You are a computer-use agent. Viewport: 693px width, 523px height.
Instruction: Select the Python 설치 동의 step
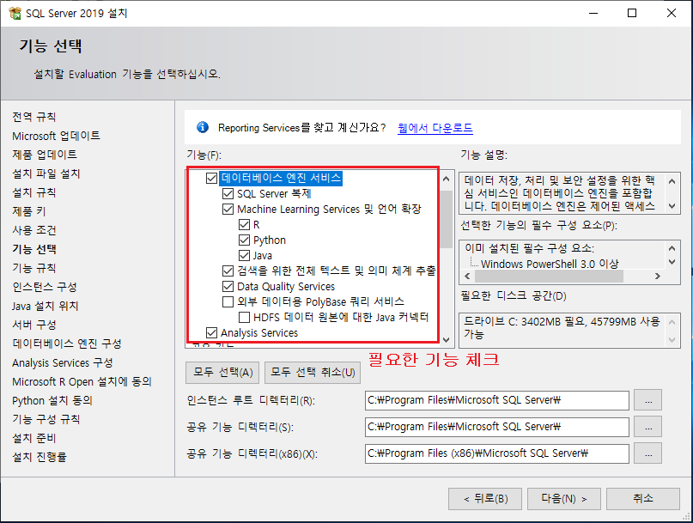[x=52, y=401]
